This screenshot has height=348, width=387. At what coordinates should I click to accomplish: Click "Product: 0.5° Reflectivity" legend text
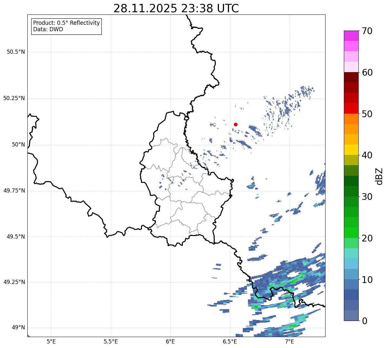pyautogui.click(x=67, y=23)
